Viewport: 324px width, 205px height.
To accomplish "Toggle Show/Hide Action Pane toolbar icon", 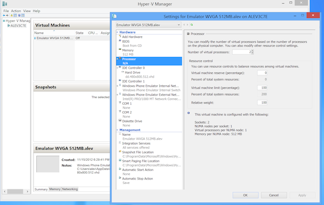I will [x=23, y=16].
